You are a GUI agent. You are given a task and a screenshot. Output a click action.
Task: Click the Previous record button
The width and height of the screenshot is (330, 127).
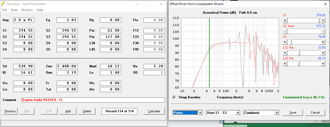pyautogui.click(x=10, y=111)
